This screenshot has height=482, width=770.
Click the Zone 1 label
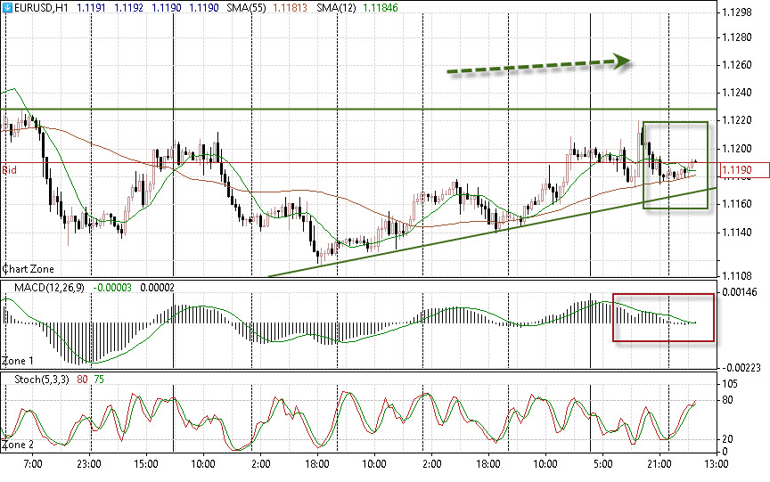(x=19, y=361)
